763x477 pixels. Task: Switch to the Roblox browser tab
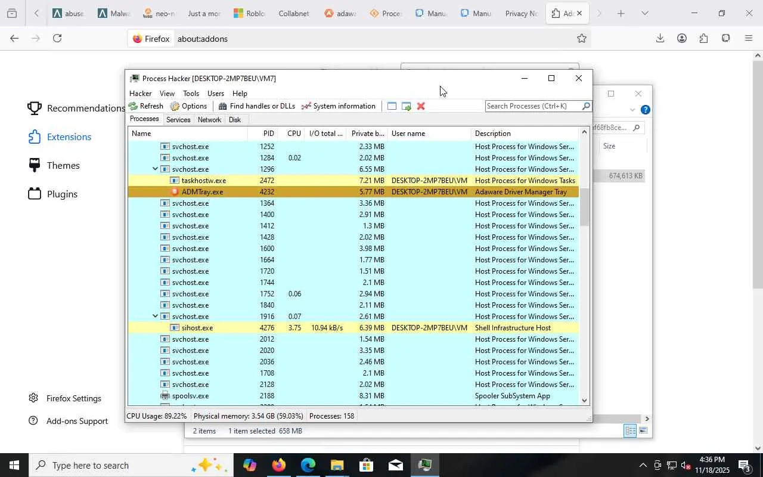[249, 13]
